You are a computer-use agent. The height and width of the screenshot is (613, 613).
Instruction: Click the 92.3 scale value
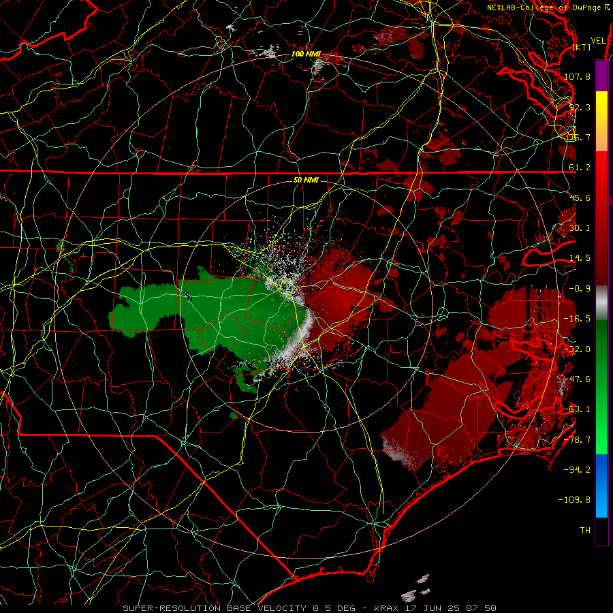580,107
